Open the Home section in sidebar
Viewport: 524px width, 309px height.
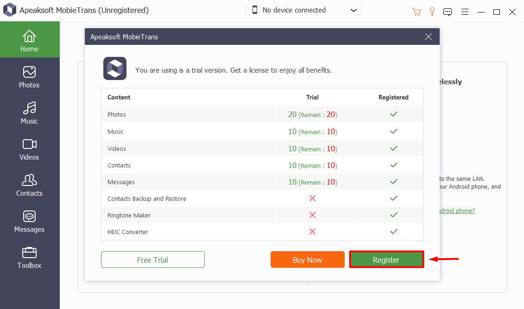[29, 40]
